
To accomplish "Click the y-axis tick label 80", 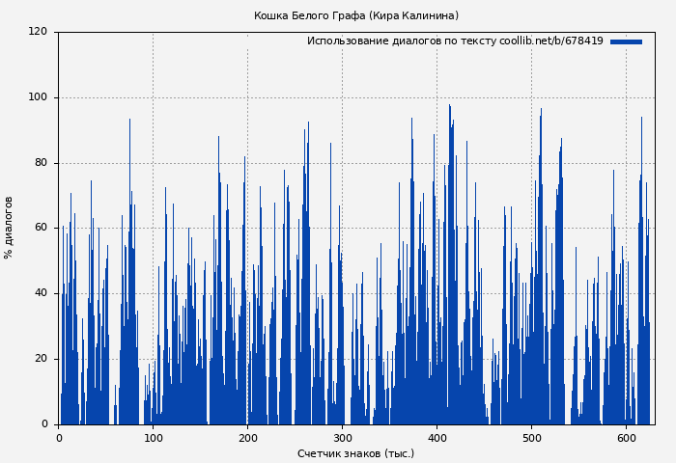I will click(41, 163).
